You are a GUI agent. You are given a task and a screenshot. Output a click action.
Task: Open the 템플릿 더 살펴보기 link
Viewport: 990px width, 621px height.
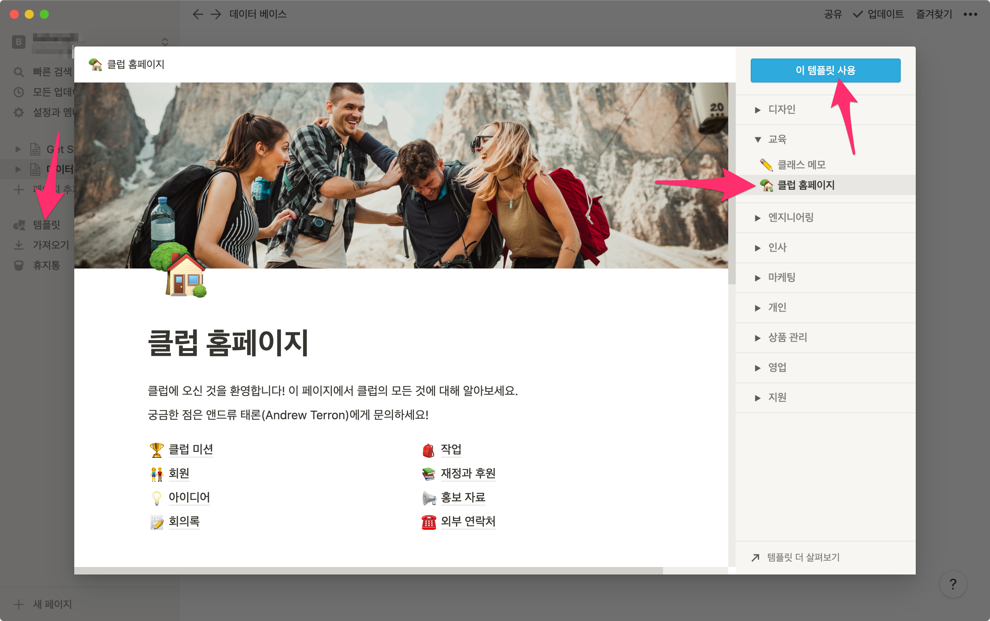[x=802, y=557]
